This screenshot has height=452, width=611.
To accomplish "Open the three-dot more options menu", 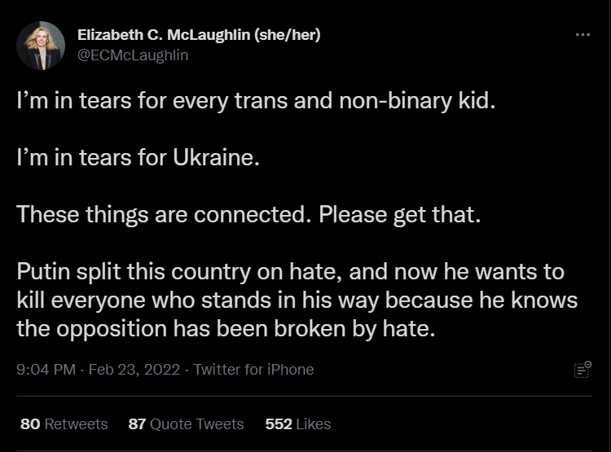I will coord(582,36).
